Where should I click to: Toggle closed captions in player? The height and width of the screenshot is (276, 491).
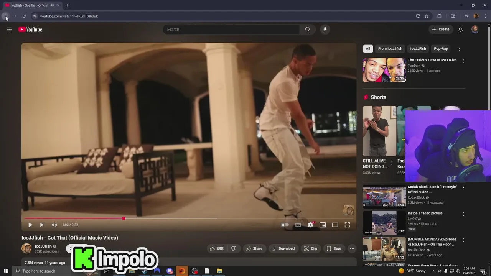(298, 225)
